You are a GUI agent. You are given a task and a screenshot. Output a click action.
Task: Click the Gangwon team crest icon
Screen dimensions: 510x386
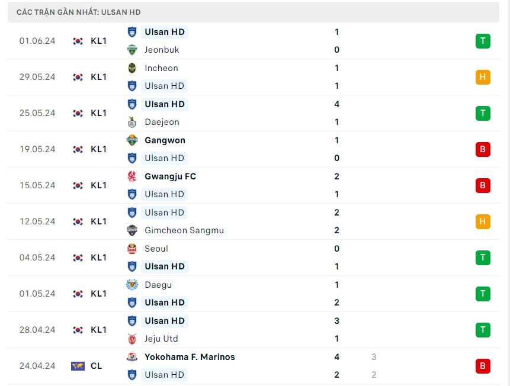pyautogui.click(x=131, y=140)
